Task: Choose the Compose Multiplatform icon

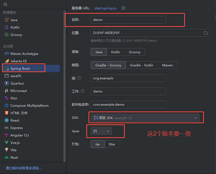Action: click(7, 105)
